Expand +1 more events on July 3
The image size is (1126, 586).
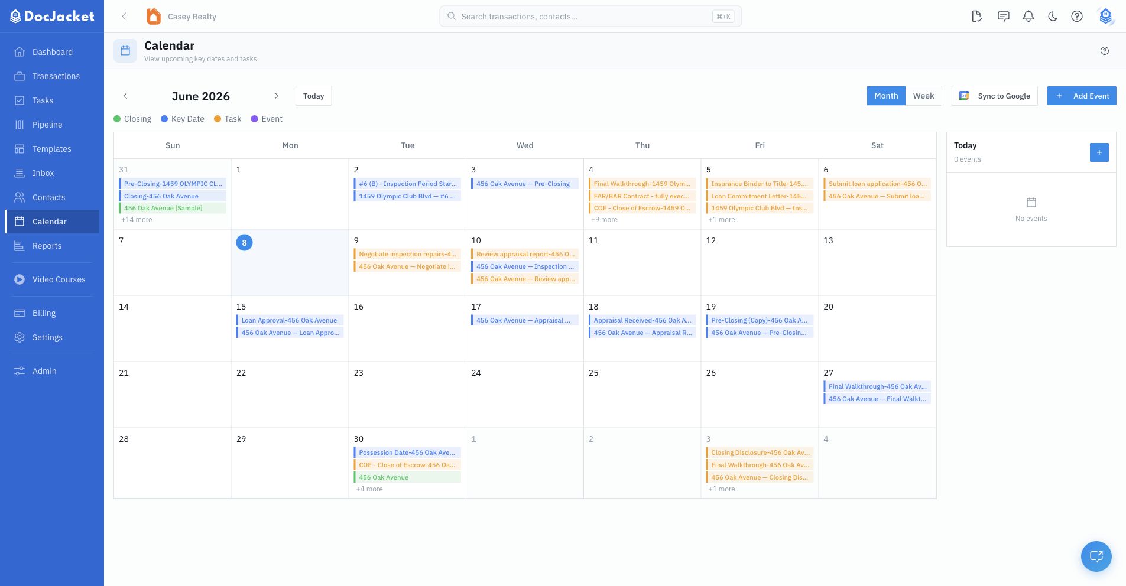click(722, 489)
